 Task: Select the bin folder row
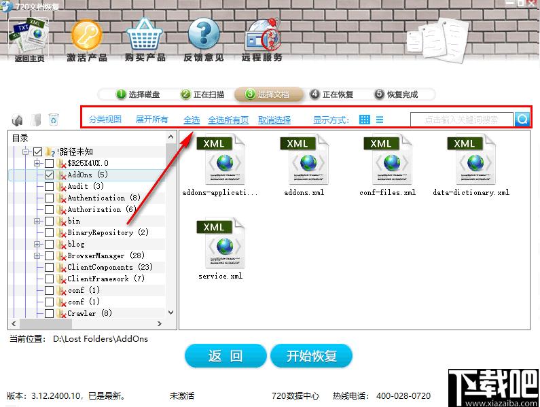coord(74,221)
